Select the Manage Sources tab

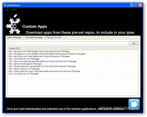point(54,37)
